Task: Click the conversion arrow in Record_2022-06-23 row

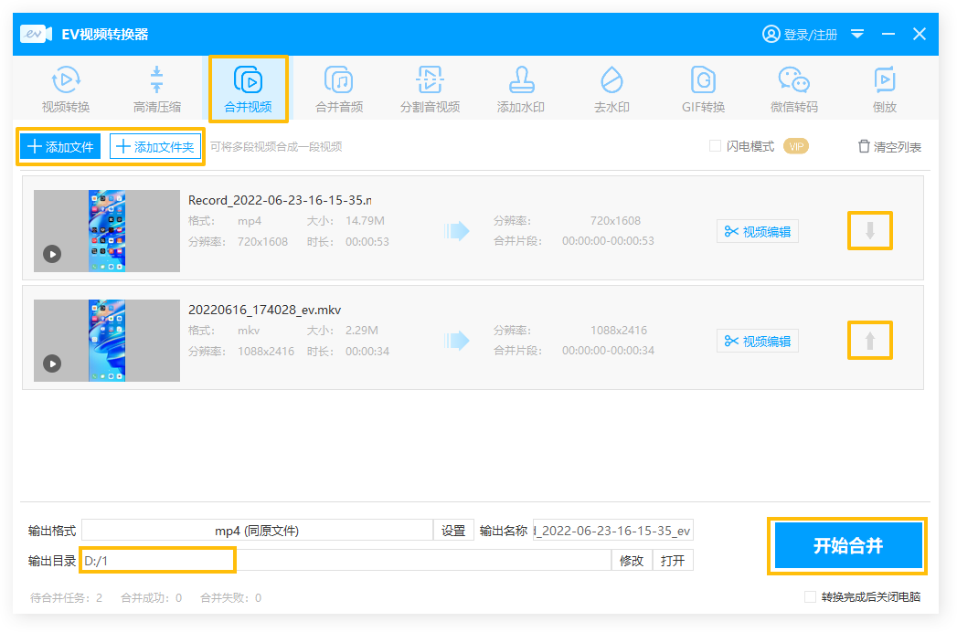Action: tap(456, 231)
